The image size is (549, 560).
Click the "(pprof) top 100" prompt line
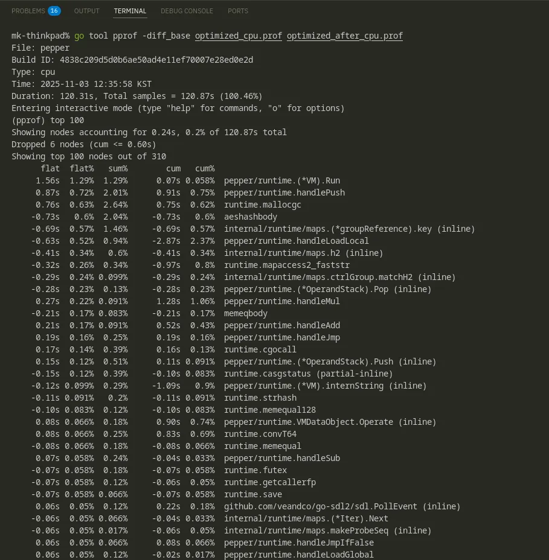(48, 120)
